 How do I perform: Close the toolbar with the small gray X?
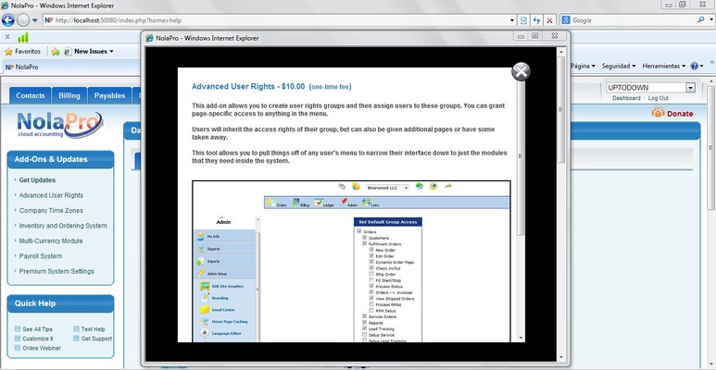7,37
